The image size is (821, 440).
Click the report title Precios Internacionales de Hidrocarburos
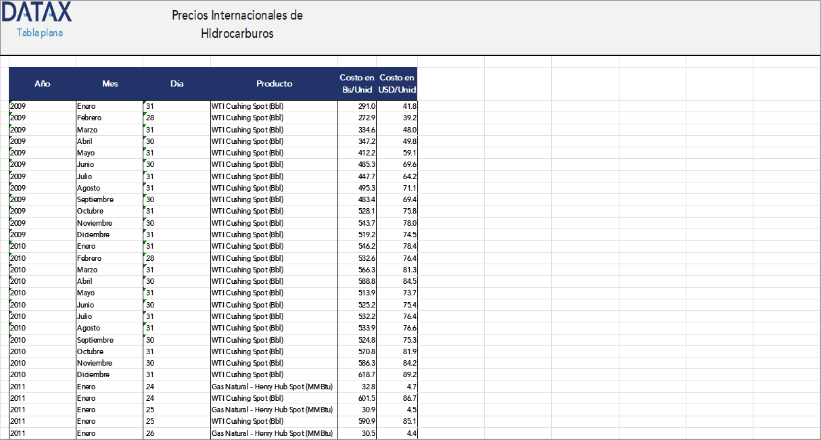(x=237, y=22)
